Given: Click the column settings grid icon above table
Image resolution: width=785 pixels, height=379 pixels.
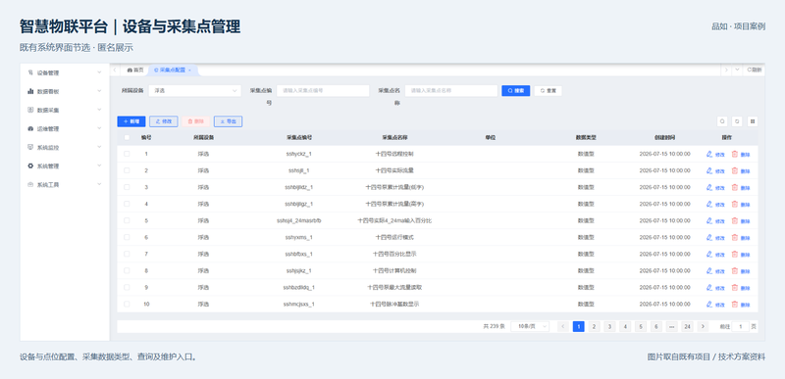Looking at the screenshot, I should pos(752,121).
